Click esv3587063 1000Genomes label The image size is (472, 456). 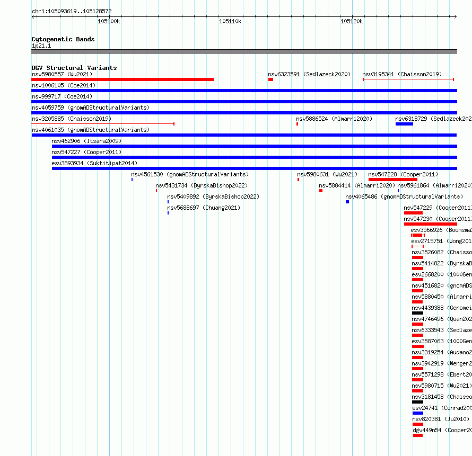(442, 341)
